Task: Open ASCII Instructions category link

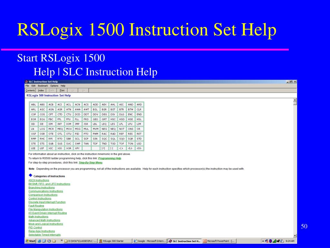Action: tap(39, 180)
